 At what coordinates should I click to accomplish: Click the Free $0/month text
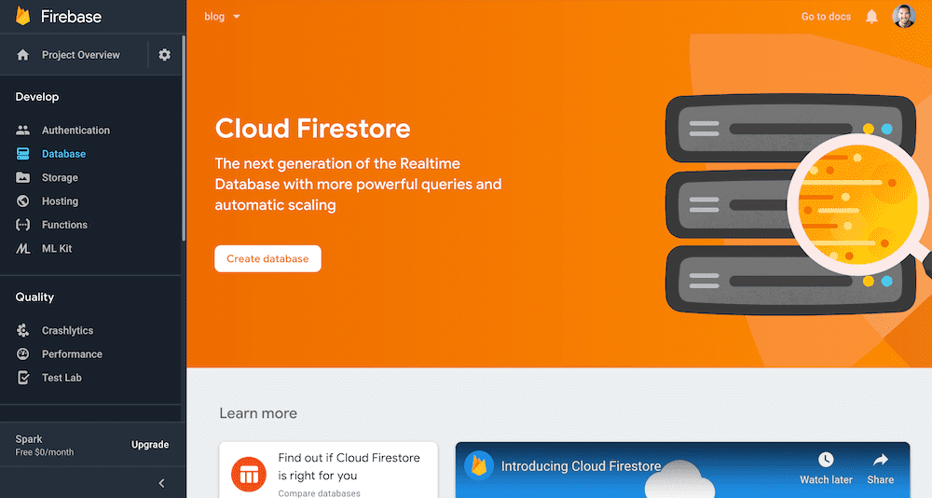point(45,452)
